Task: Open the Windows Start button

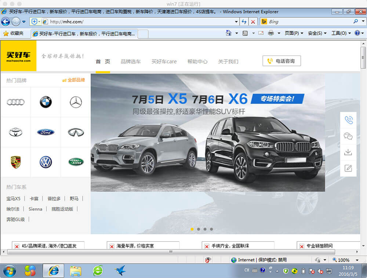Action: [x=10, y=271]
